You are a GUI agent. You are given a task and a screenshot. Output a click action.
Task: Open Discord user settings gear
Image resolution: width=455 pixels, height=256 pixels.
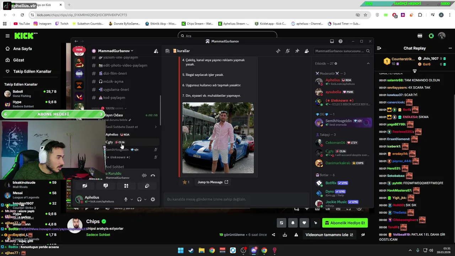pos(153,199)
